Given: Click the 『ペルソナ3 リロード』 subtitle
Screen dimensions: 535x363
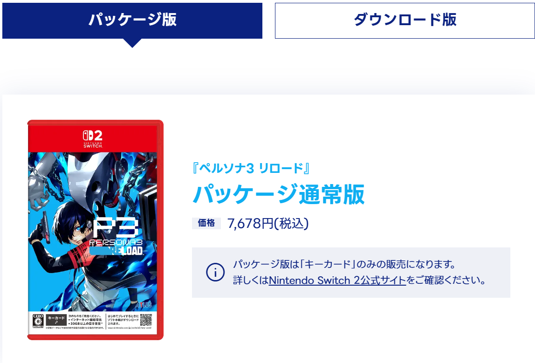Looking at the screenshot, I should click(251, 168).
